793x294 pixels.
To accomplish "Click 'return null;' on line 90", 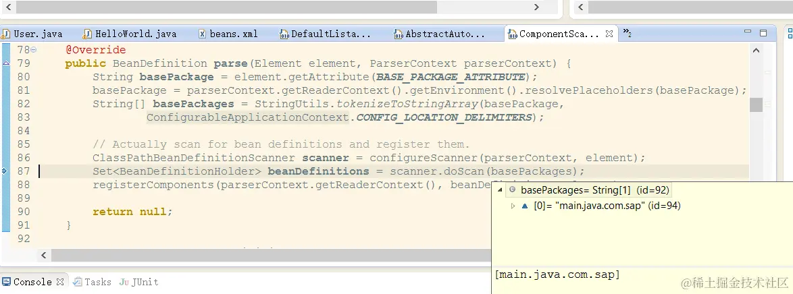I will (x=132, y=212).
